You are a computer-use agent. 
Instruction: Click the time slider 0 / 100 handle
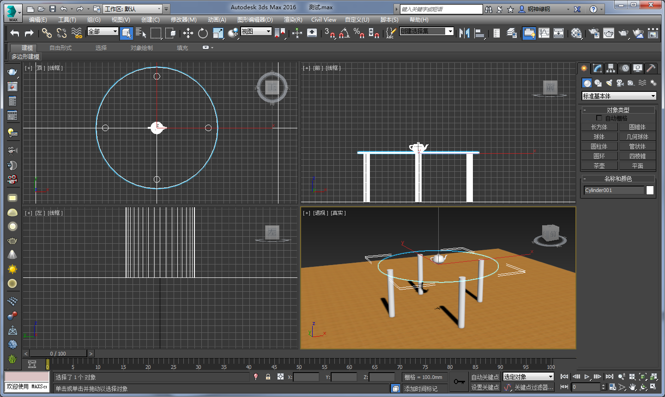pos(58,354)
